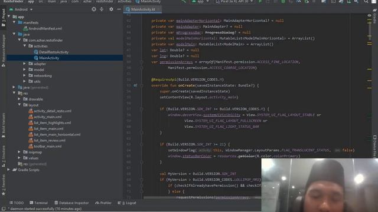The height and width of the screenshot is (212, 378).
Task: Click onCreate function name in editor
Action: [187, 85]
